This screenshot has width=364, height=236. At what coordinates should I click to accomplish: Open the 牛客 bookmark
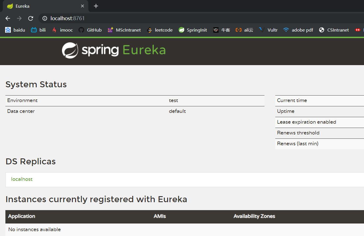(x=222, y=30)
